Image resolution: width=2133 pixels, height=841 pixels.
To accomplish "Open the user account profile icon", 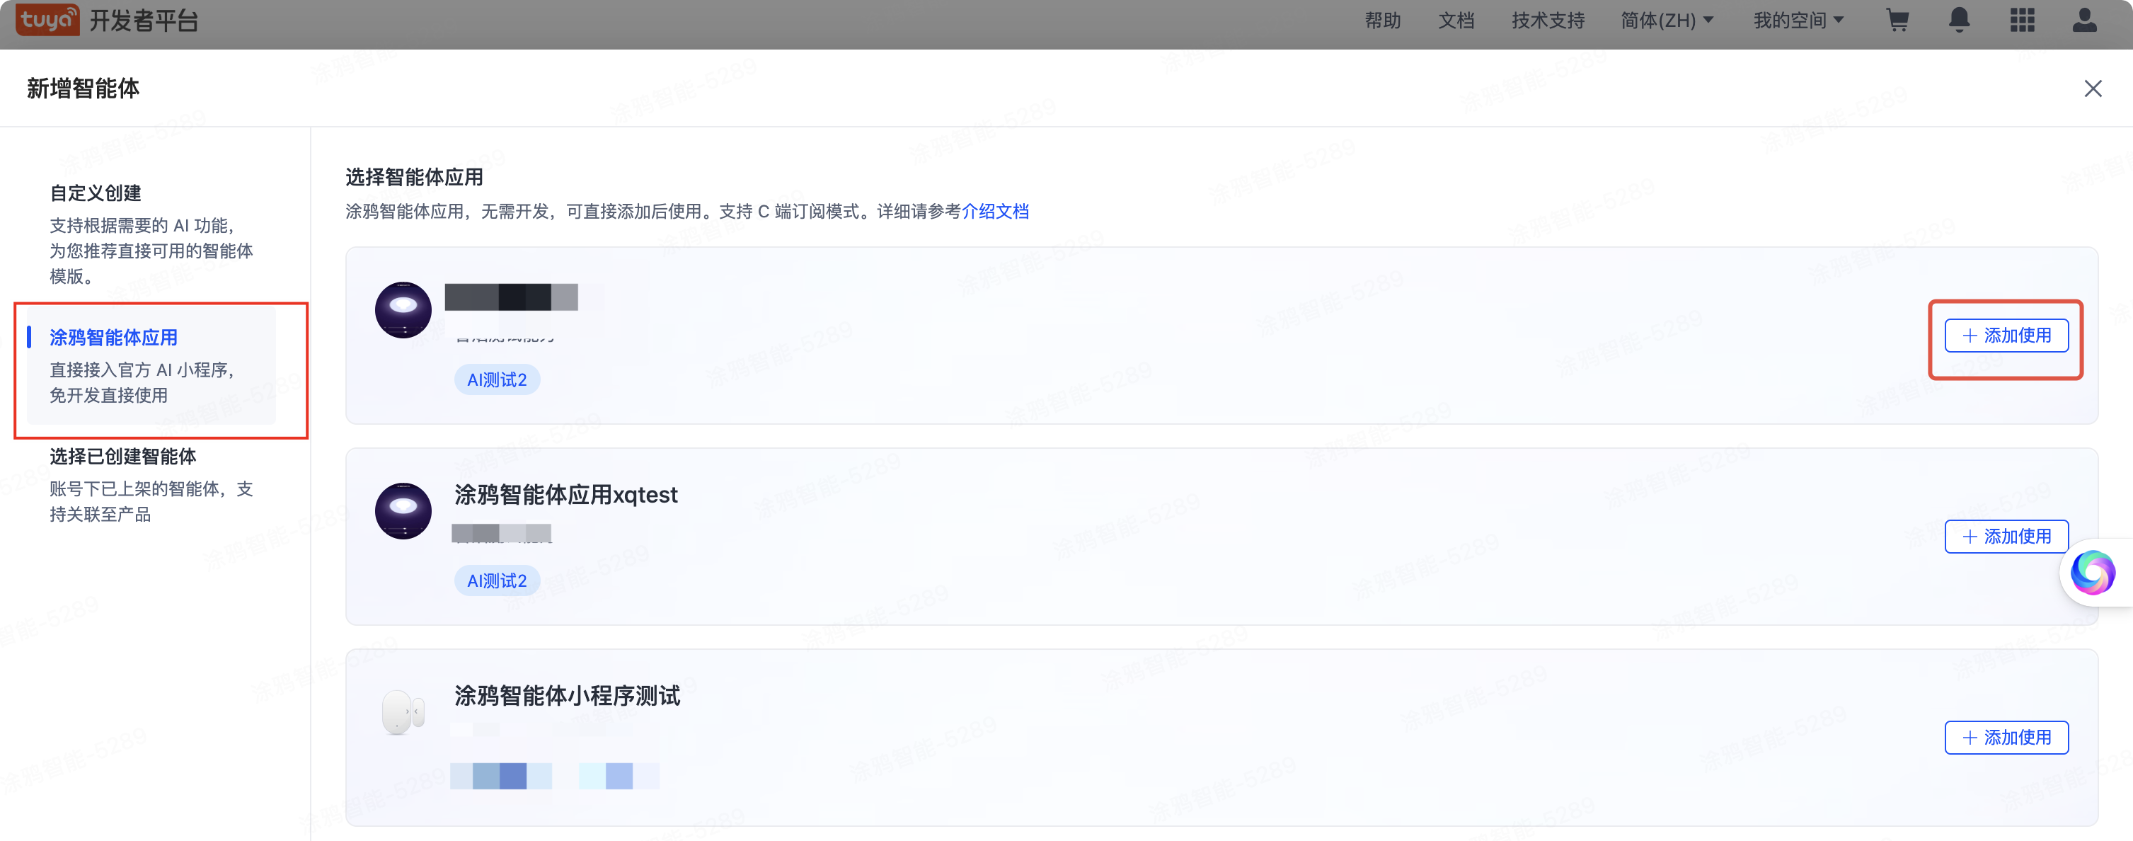I will tap(2084, 20).
